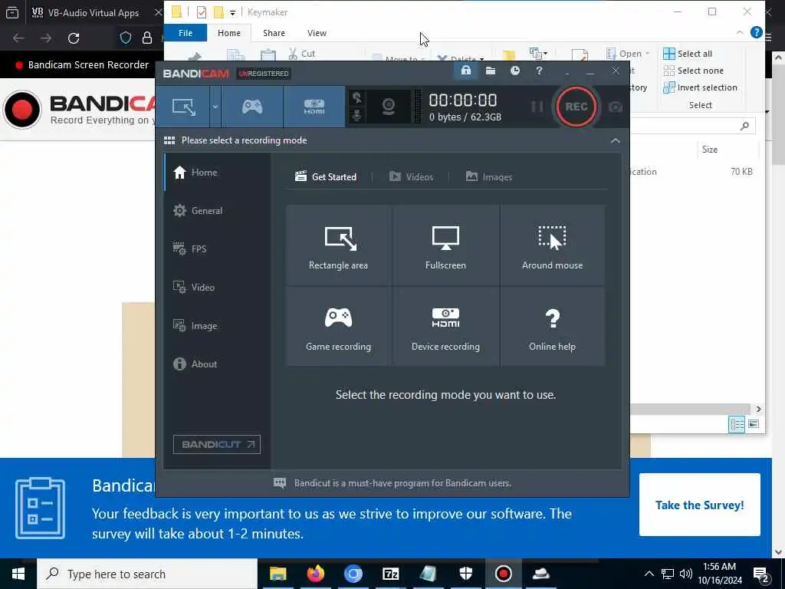This screenshot has height=589, width=785.
Task: Open Home ribbon tab in Explorer
Action: pyautogui.click(x=228, y=33)
